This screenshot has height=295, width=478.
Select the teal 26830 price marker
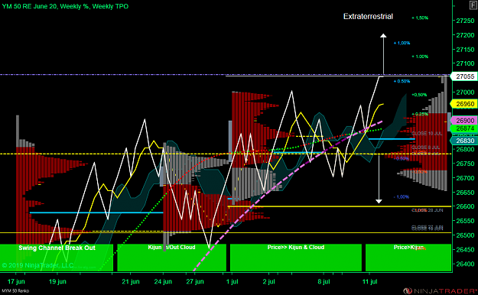click(463, 141)
